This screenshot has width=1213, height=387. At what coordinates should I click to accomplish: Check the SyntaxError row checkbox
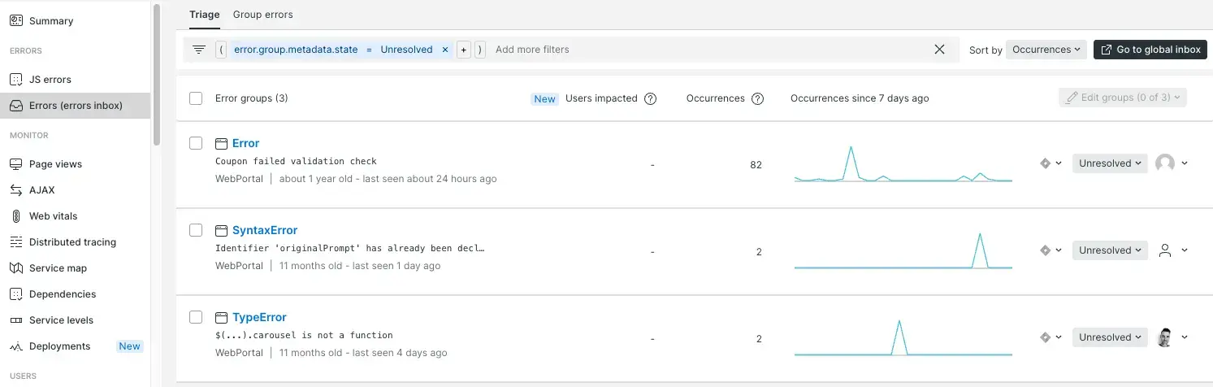[196, 230]
